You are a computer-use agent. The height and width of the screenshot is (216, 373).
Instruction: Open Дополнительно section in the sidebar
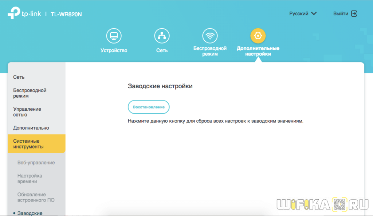31,128
